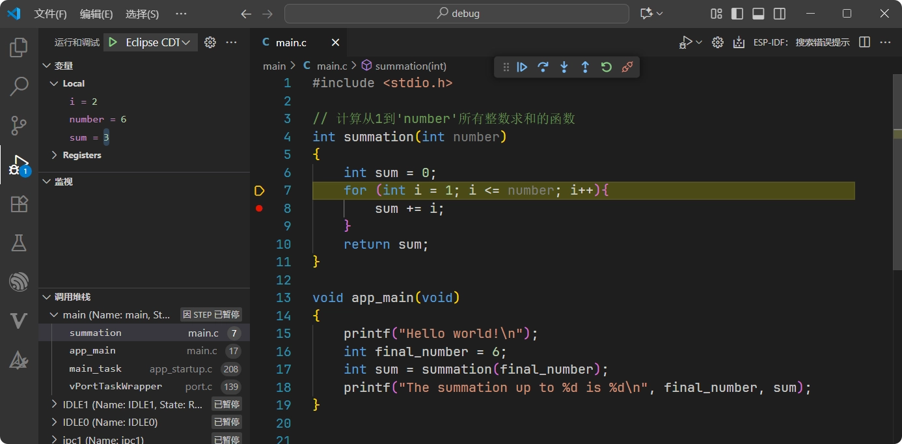Screen dimensions: 902x444
Task: Restart the debug session via restart icon
Action: (606, 66)
